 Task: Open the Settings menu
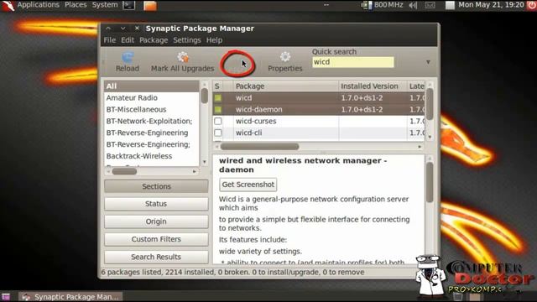pos(187,40)
